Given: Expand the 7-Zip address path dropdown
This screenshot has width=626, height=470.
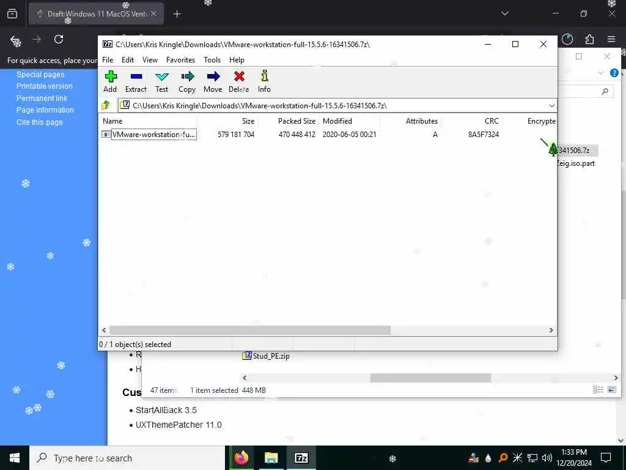Looking at the screenshot, I should pos(552,106).
